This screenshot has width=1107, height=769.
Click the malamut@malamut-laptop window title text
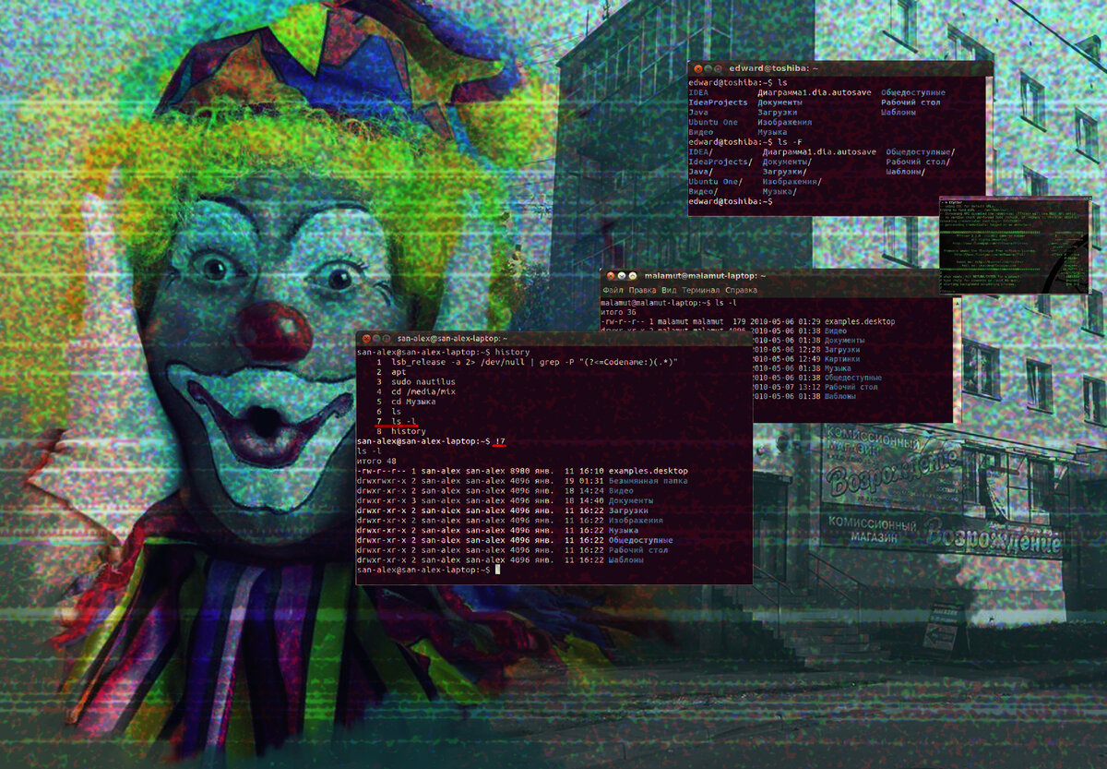(x=705, y=276)
